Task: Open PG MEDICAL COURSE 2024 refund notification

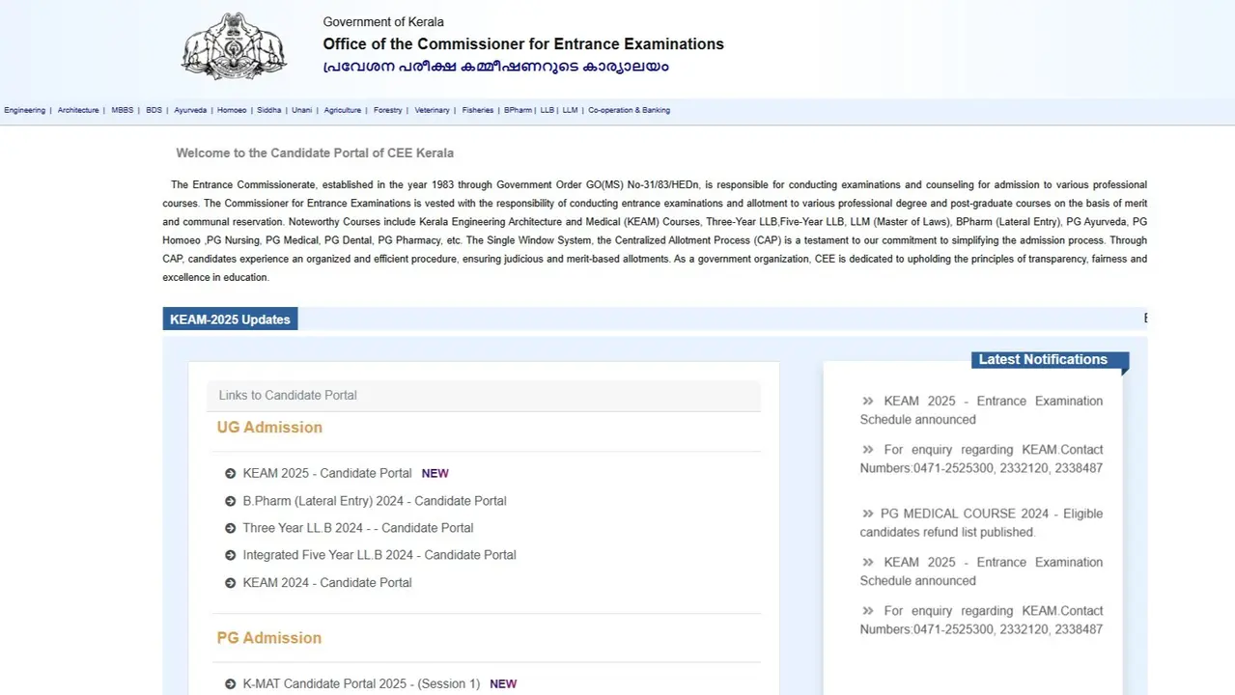Action: [981, 522]
